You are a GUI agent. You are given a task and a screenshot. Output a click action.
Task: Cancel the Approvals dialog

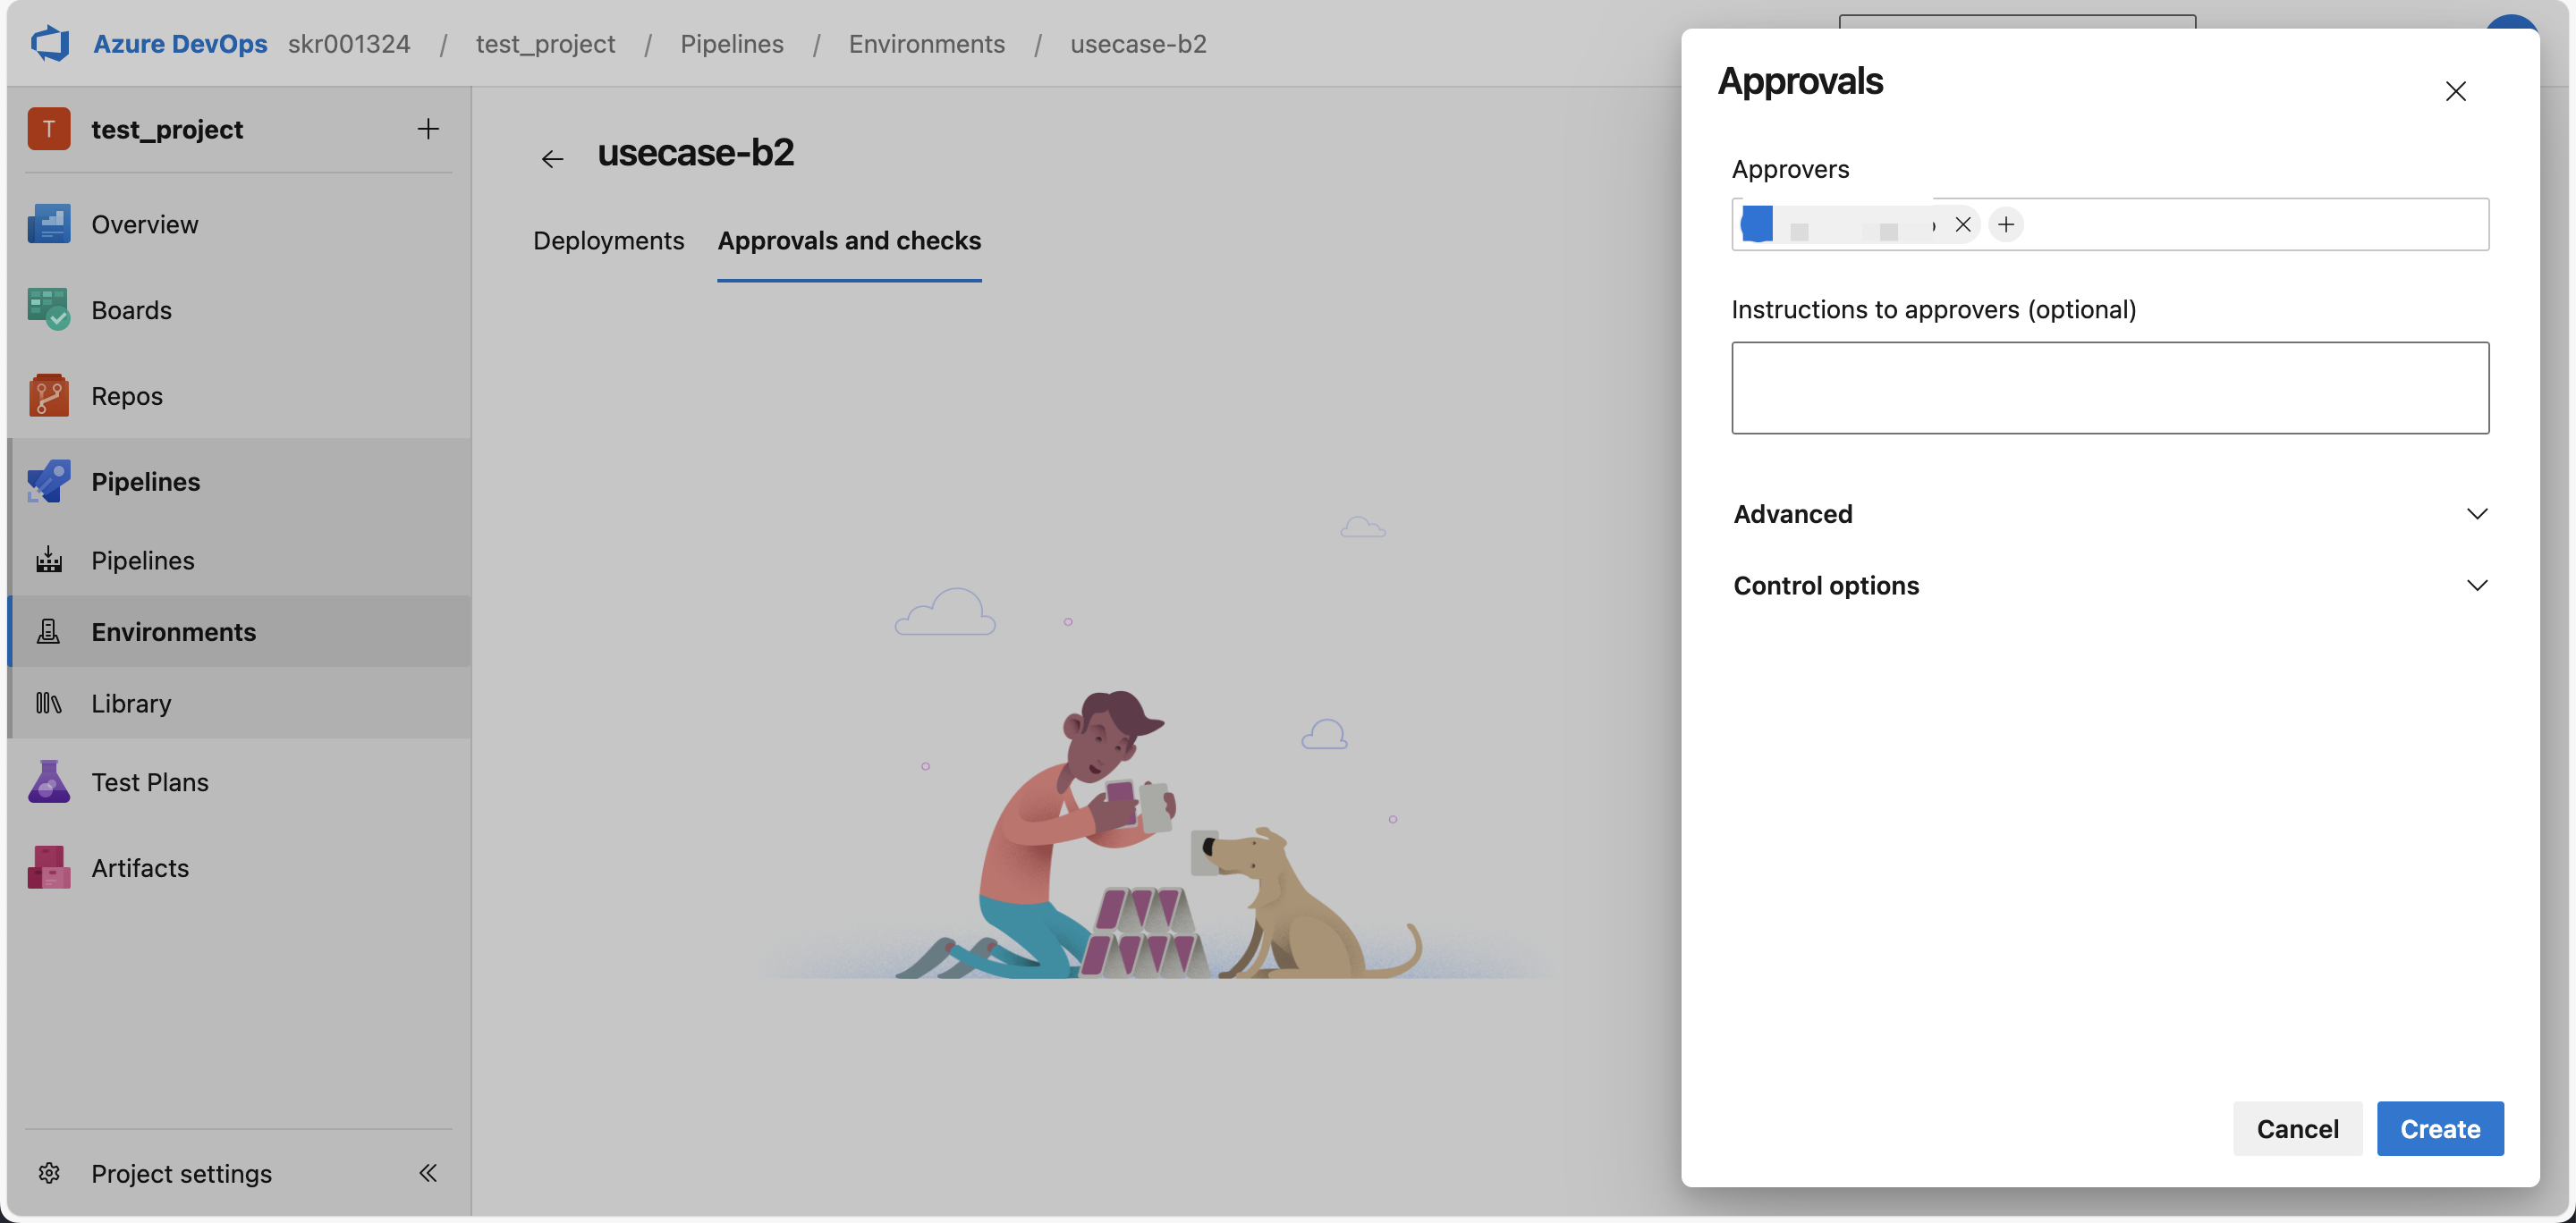[x=2297, y=1128]
